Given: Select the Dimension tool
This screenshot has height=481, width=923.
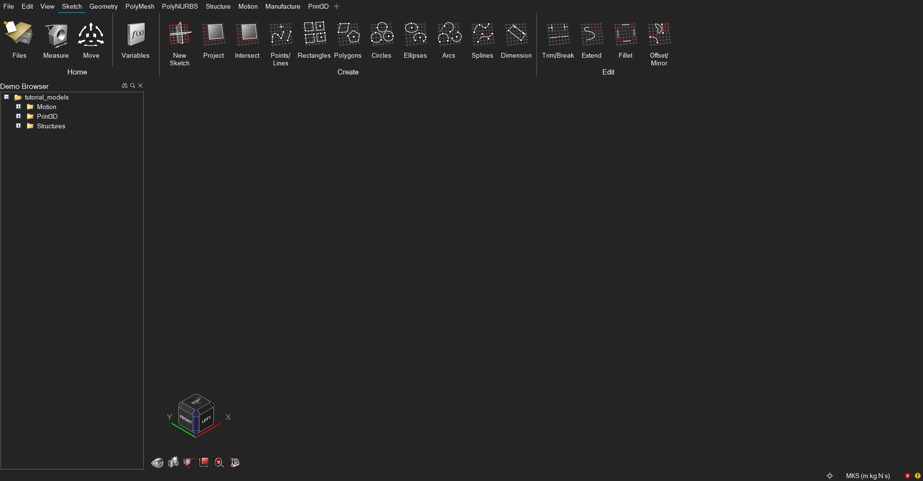Looking at the screenshot, I should 515,38.
